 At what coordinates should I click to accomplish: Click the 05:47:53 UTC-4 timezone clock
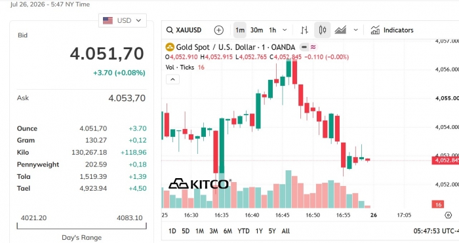(436, 231)
